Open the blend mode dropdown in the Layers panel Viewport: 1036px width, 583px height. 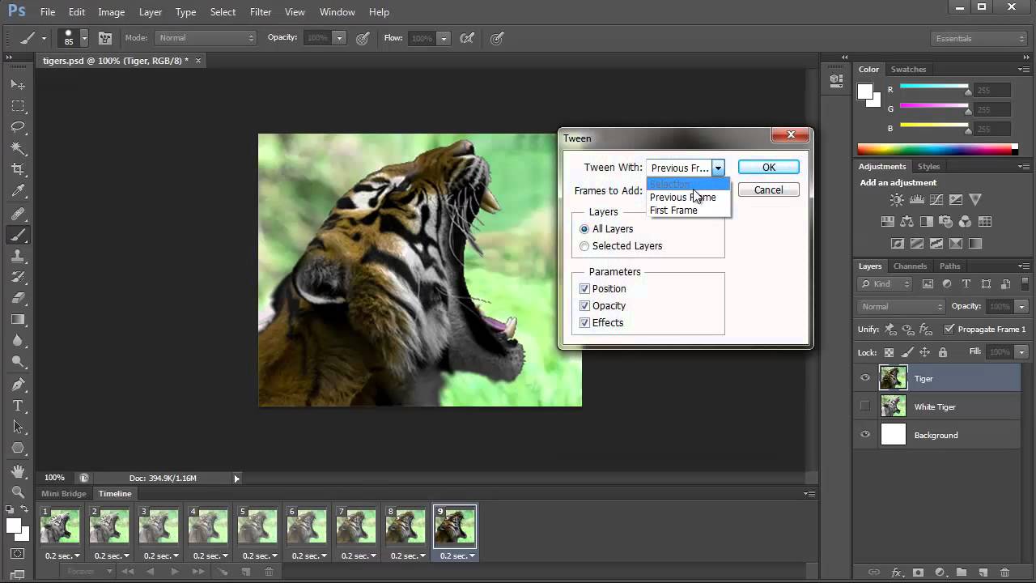[x=901, y=306]
